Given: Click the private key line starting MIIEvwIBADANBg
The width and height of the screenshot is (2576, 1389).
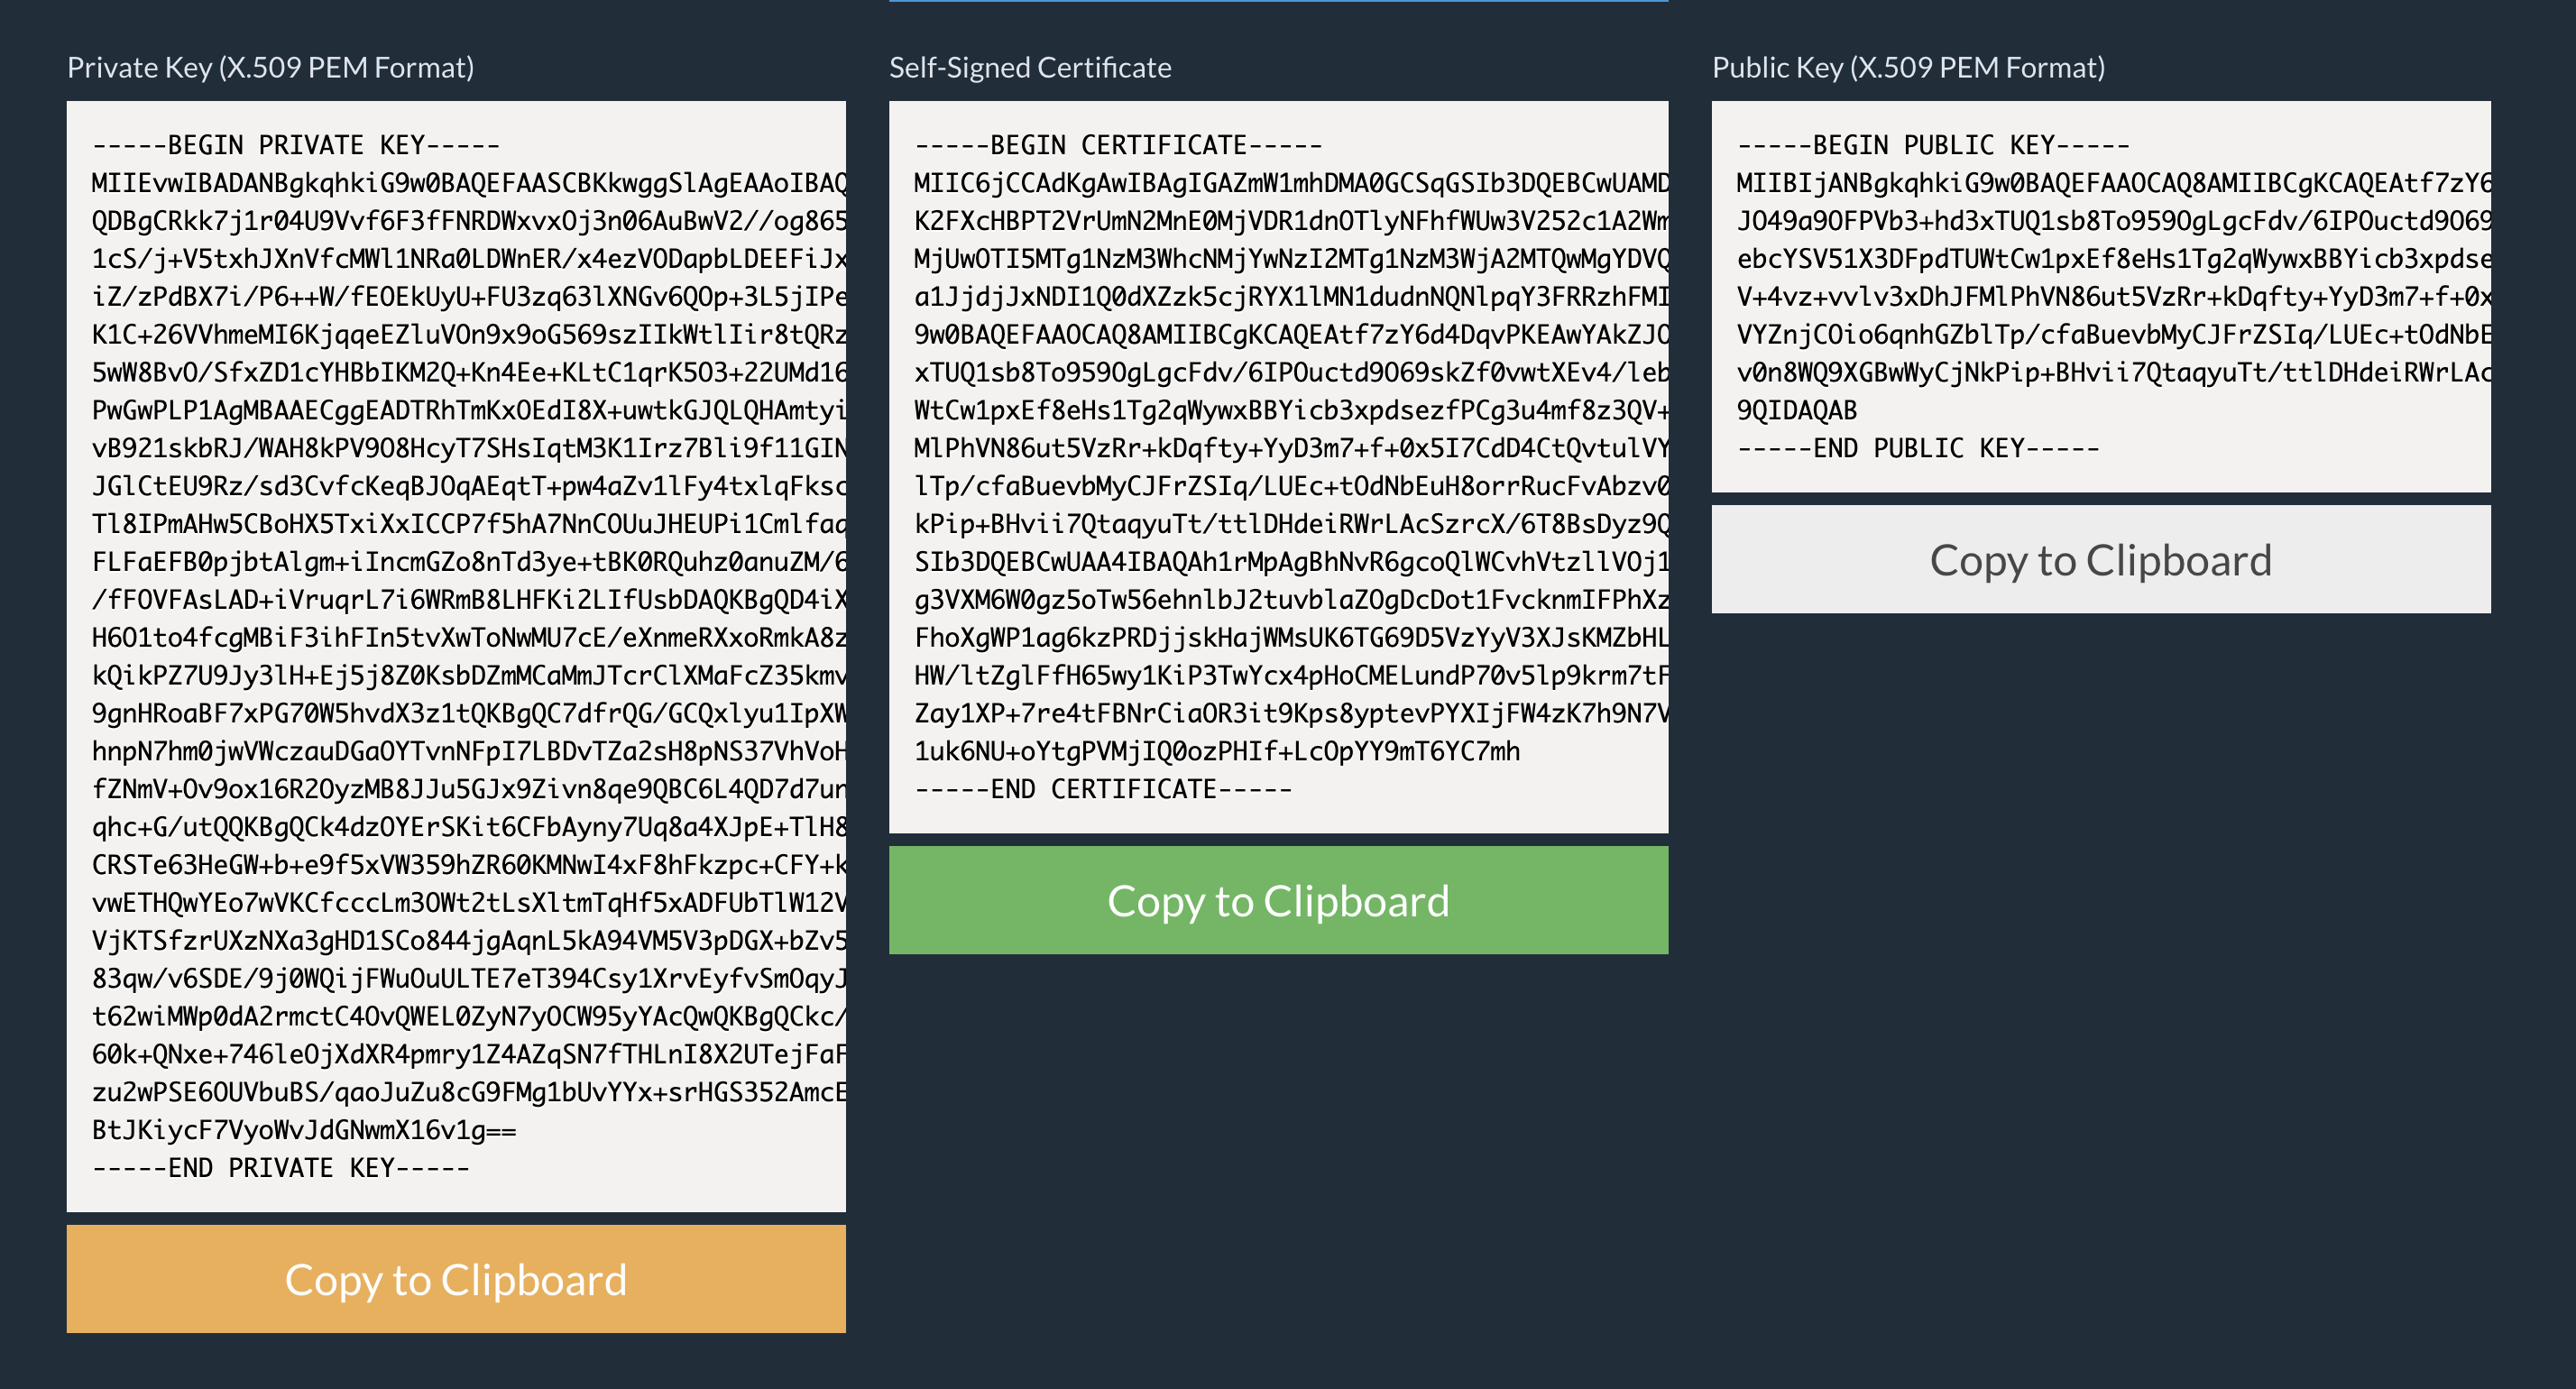Looking at the screenshot, I should [x=468, y=183].
